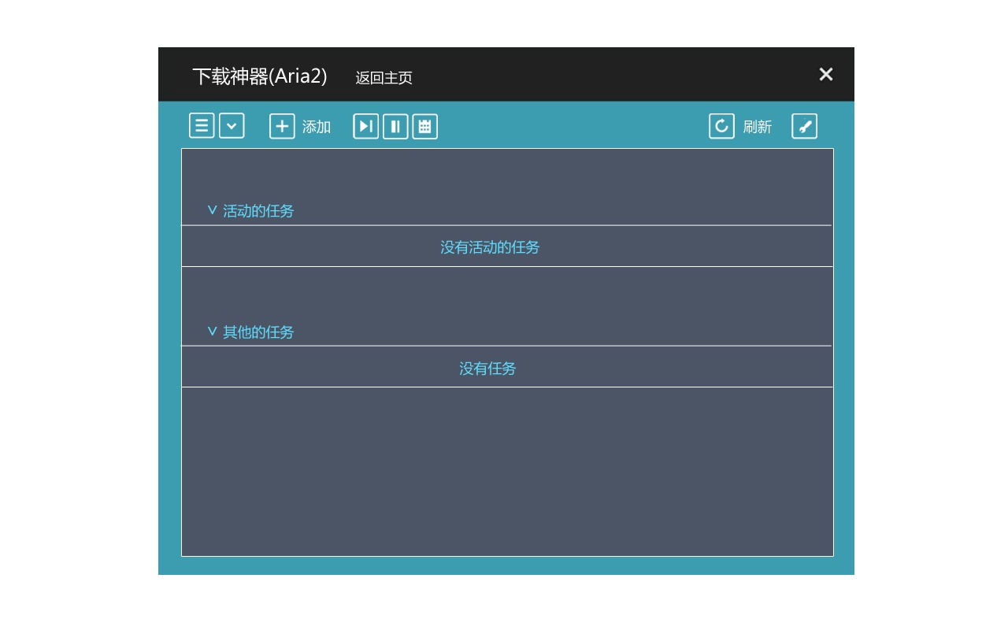Click the trash/purge tasks icon

tap(424, 126)
